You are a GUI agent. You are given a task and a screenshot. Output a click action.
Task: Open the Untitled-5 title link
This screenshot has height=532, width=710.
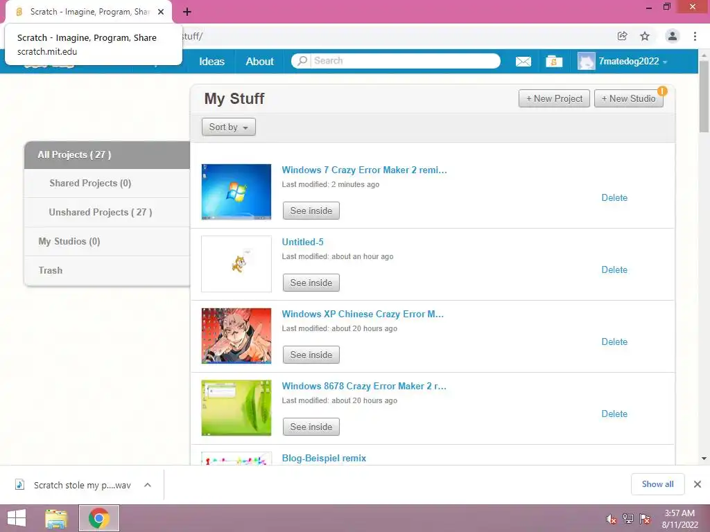pos(302,242)
